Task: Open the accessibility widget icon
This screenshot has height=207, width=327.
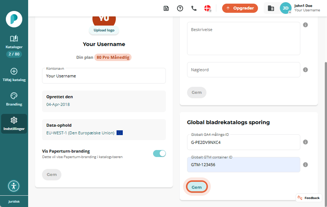Action: 14,186
